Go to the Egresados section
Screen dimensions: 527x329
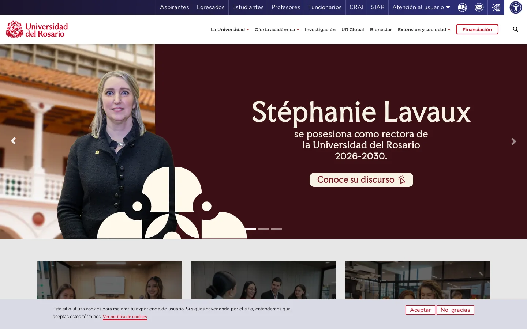pos(211,7)
